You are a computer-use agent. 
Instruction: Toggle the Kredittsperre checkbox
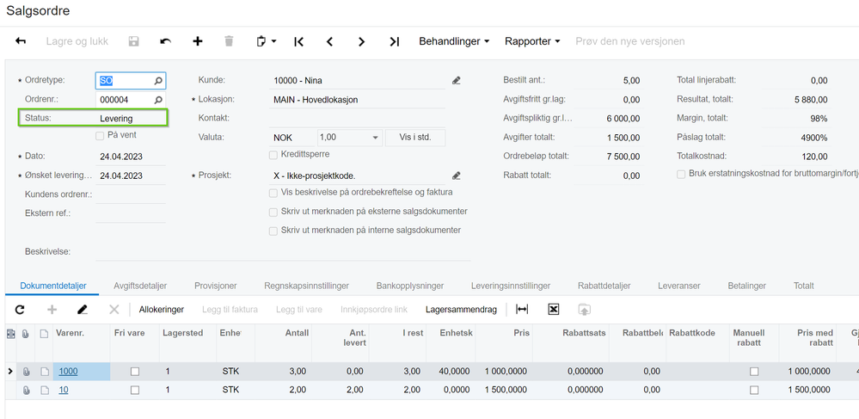tap(273, 156)
